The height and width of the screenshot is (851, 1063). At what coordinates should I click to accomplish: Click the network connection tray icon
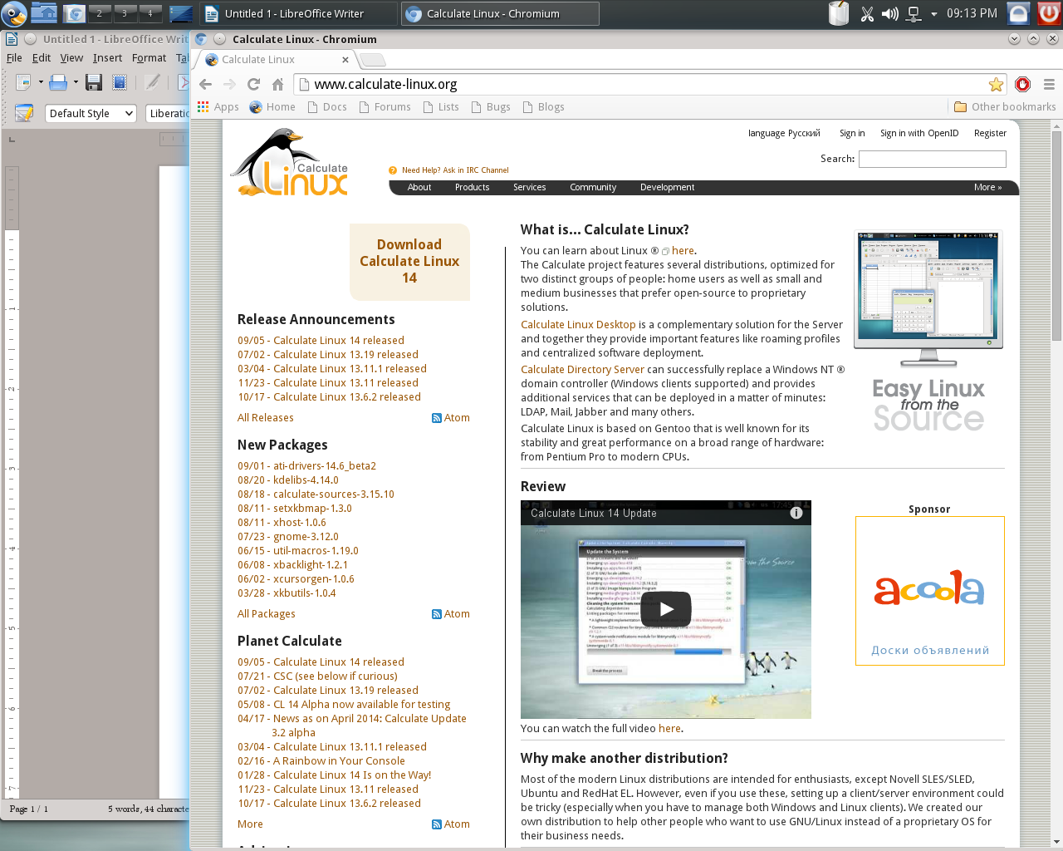(x=914, y=14)
